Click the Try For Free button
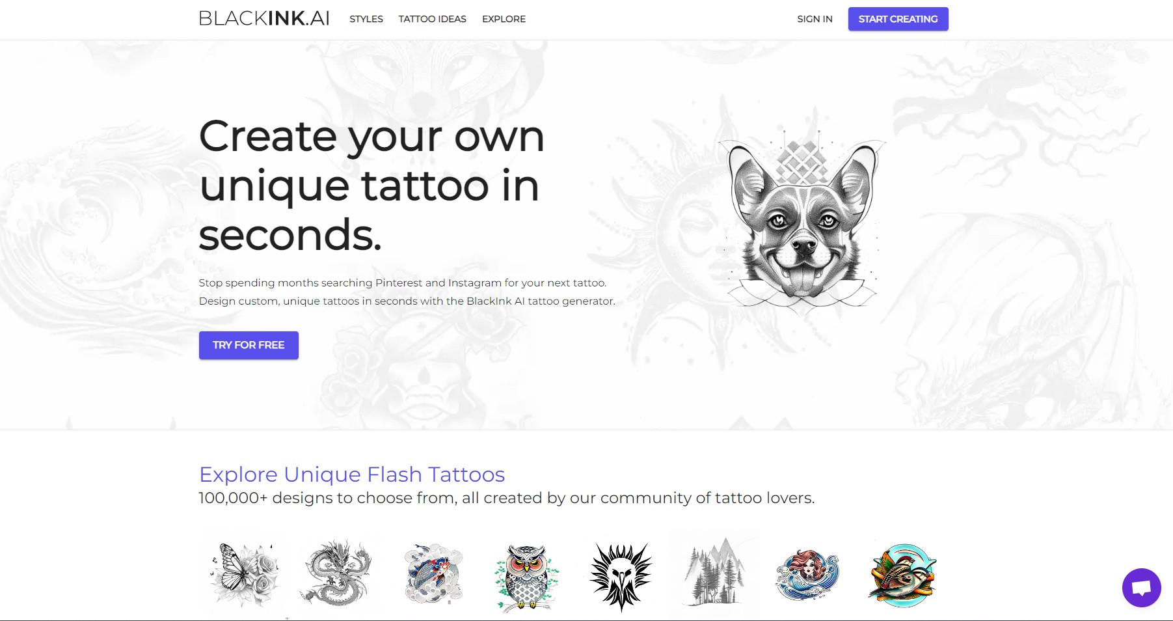 click(249, 345)
